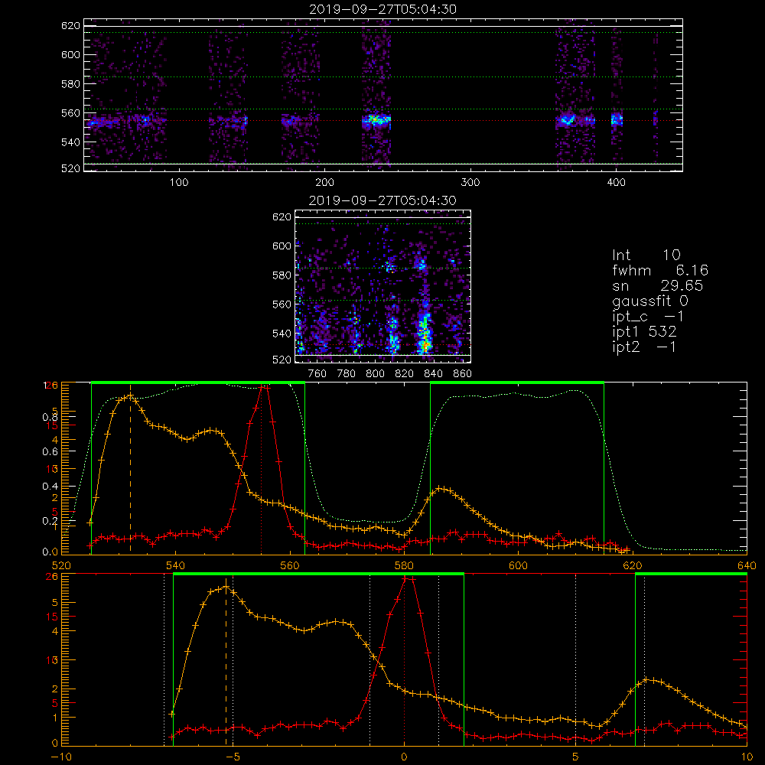Viewport: 765px width, 765px height.
Task: Click x-axis label 100 on top spectrogram
Action: pos(179,183)
